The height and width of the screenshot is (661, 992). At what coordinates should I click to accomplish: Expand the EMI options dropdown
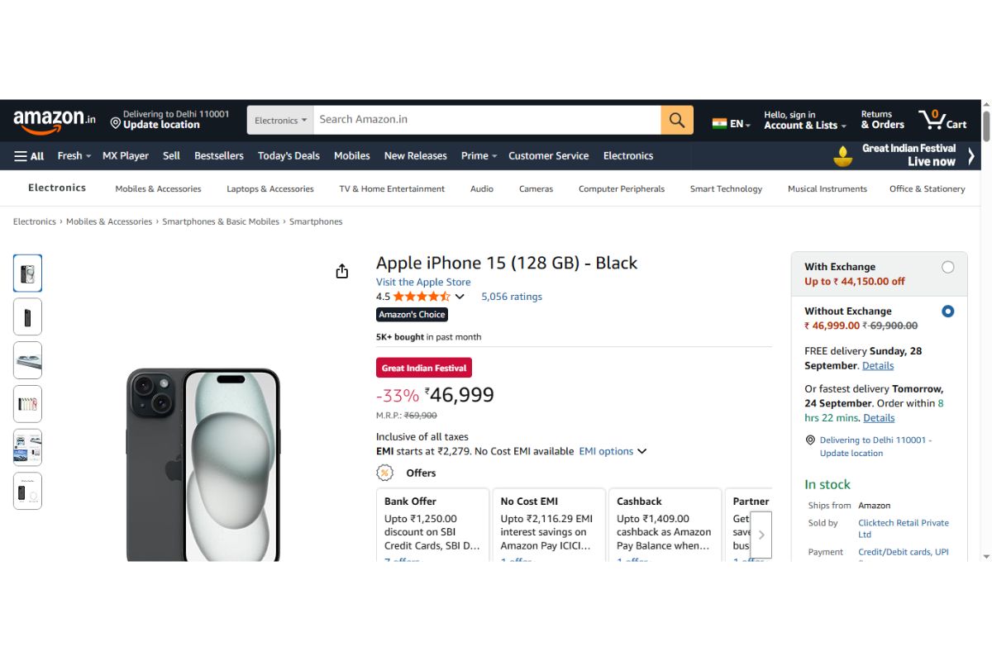[x=612, y=451]
